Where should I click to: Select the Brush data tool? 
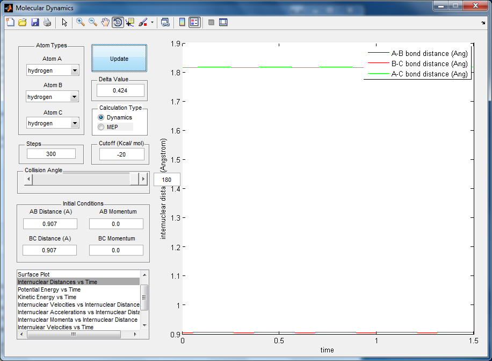tap(143, 22)
